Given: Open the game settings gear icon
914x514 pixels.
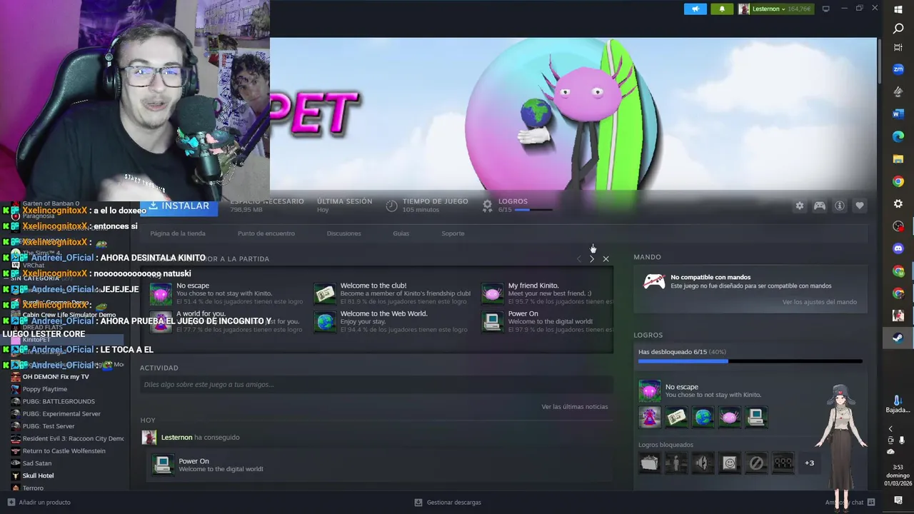Looking at the screenshot, I should point(800,206).
